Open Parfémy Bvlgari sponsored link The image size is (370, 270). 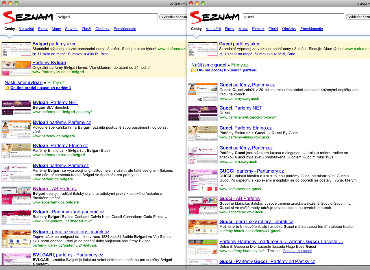click(49, 62)
